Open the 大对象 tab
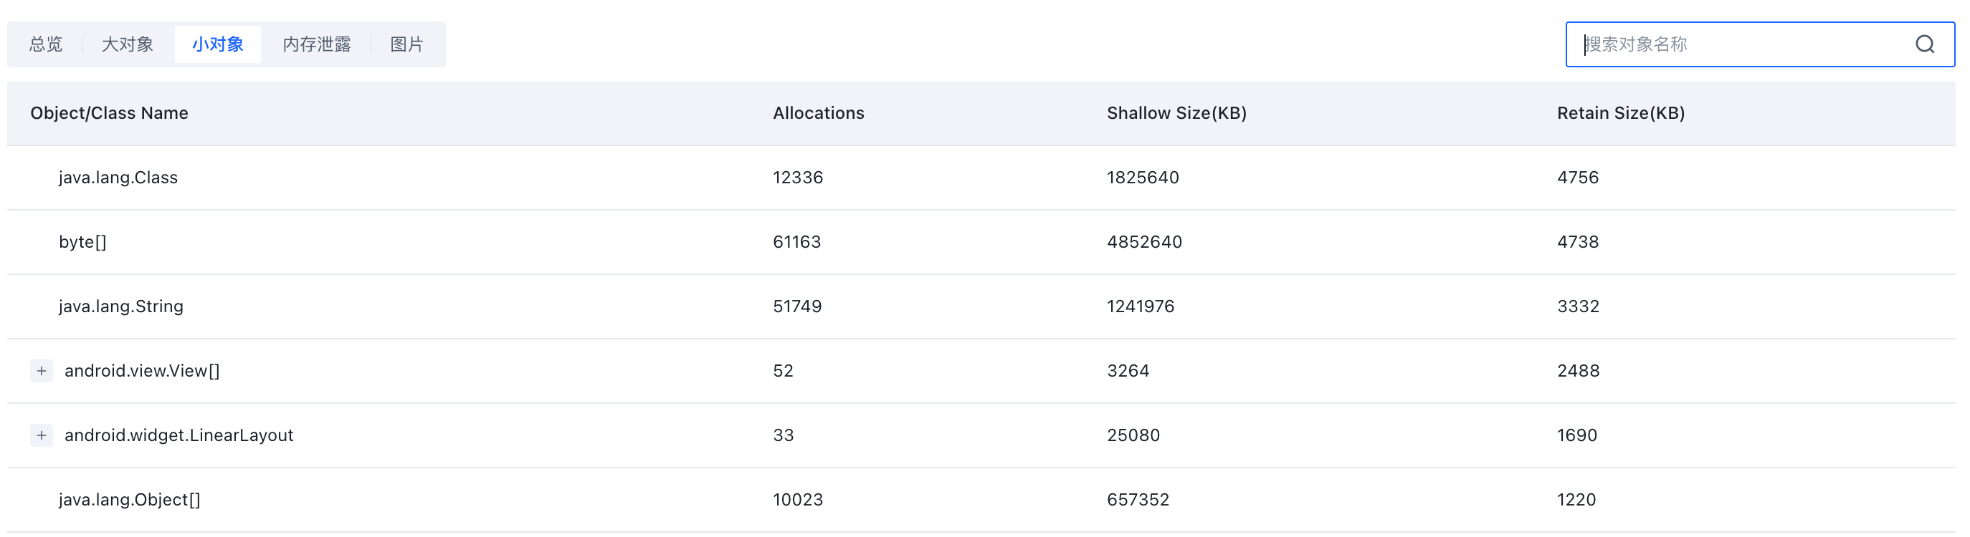 pos(128,44)
